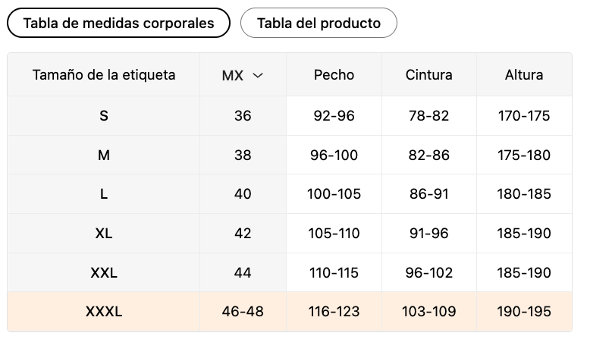The height and width of the screenshot is (355, 590).
Task: Click the Tamaño de la etiqueta header
Action: 104,74
